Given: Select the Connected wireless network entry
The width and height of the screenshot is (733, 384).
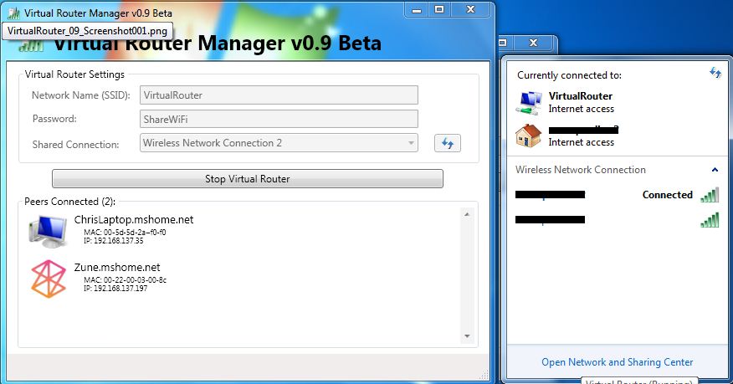Looking at the screenshot, I should (617, 195).
